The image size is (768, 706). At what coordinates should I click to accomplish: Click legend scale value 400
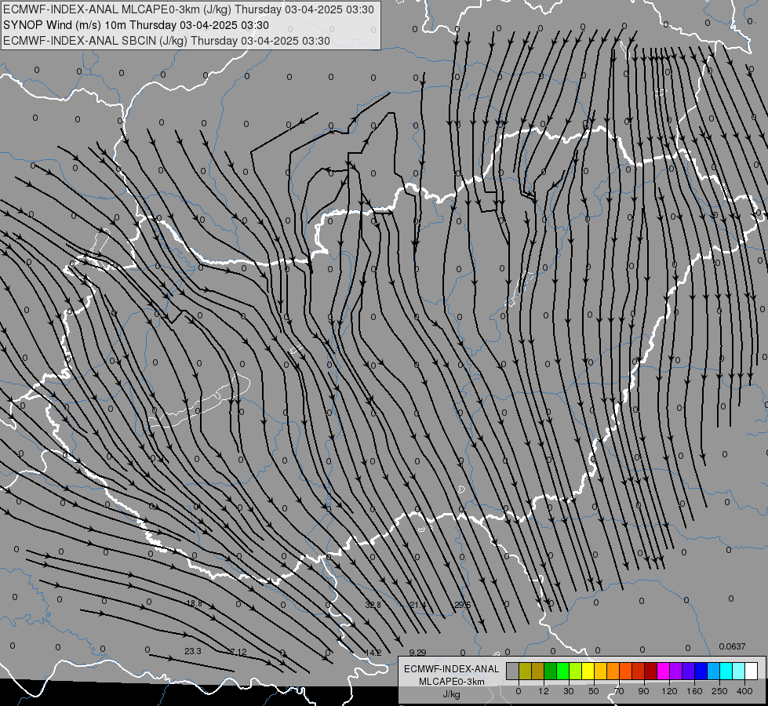[x=744, y=691]
